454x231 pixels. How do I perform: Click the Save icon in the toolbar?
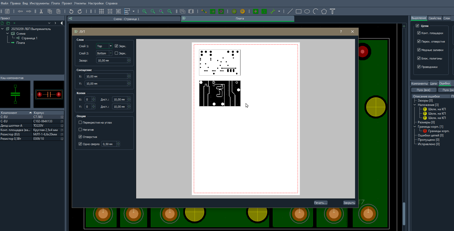[x=7, y=11]
